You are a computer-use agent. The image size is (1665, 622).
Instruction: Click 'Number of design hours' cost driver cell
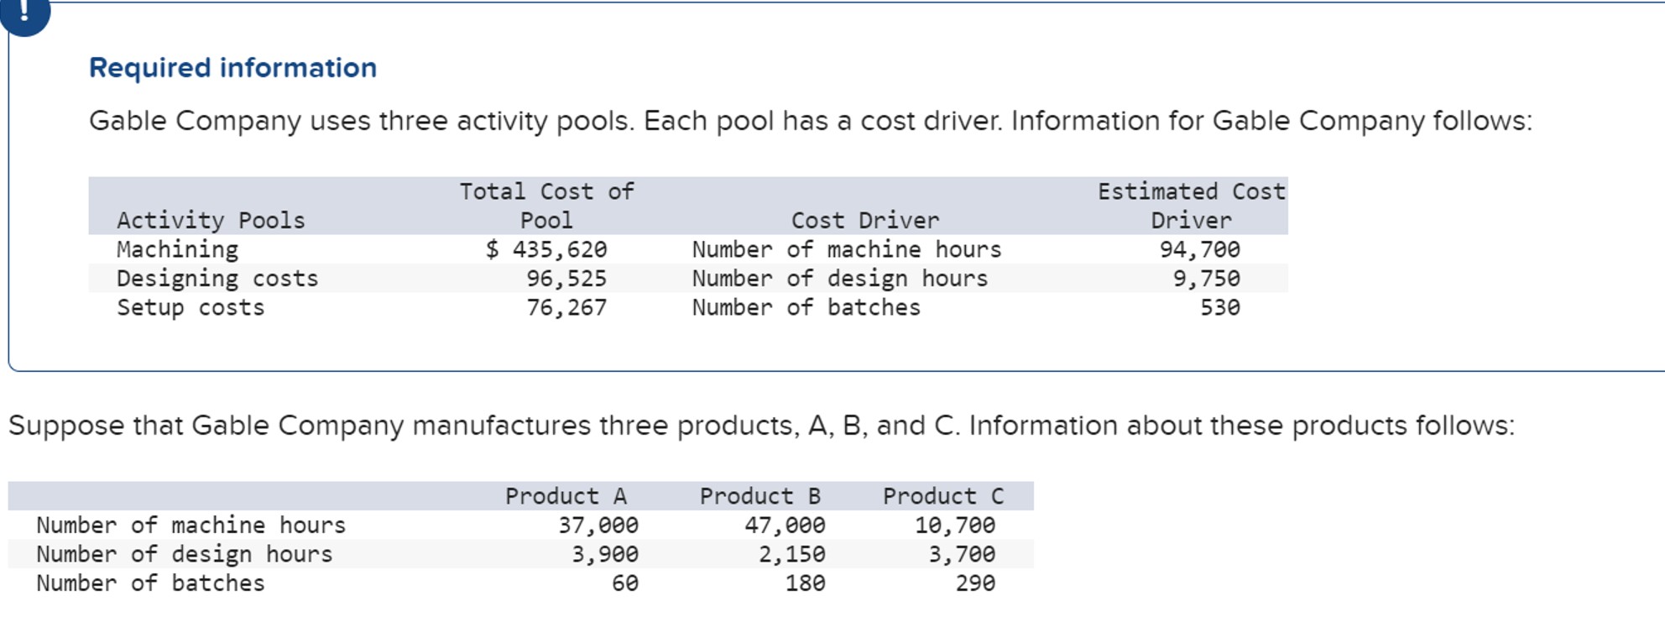click(x=840, y=278)
